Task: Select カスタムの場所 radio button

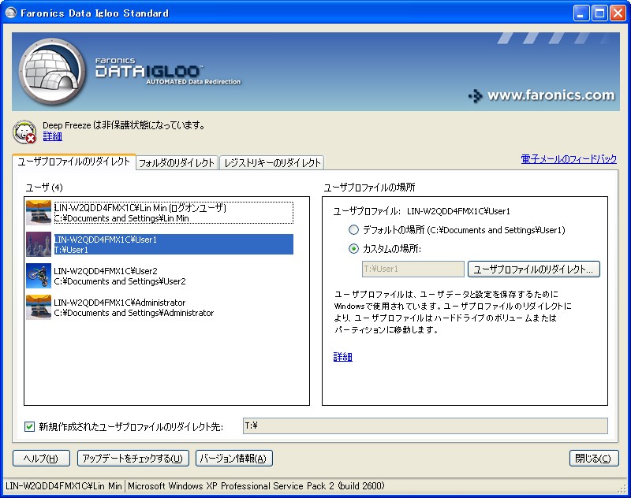Action: pos(353,249)
